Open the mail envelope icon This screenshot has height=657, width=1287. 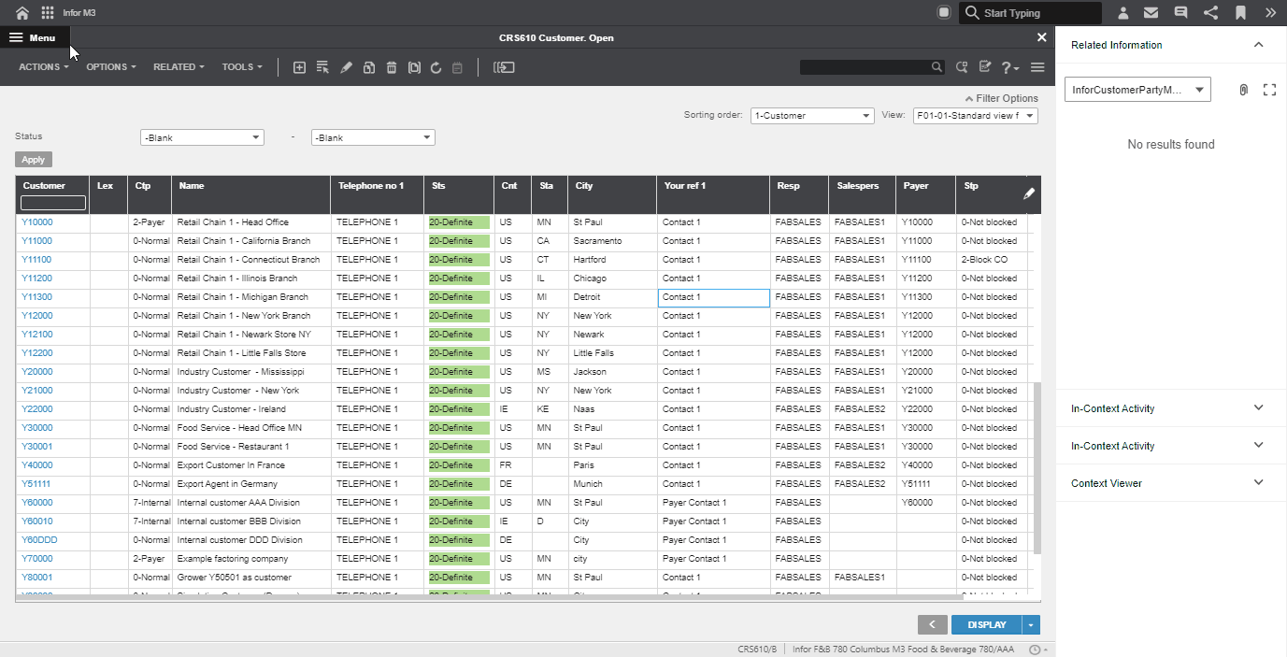pyautogui.click(x=1151, y=13)
